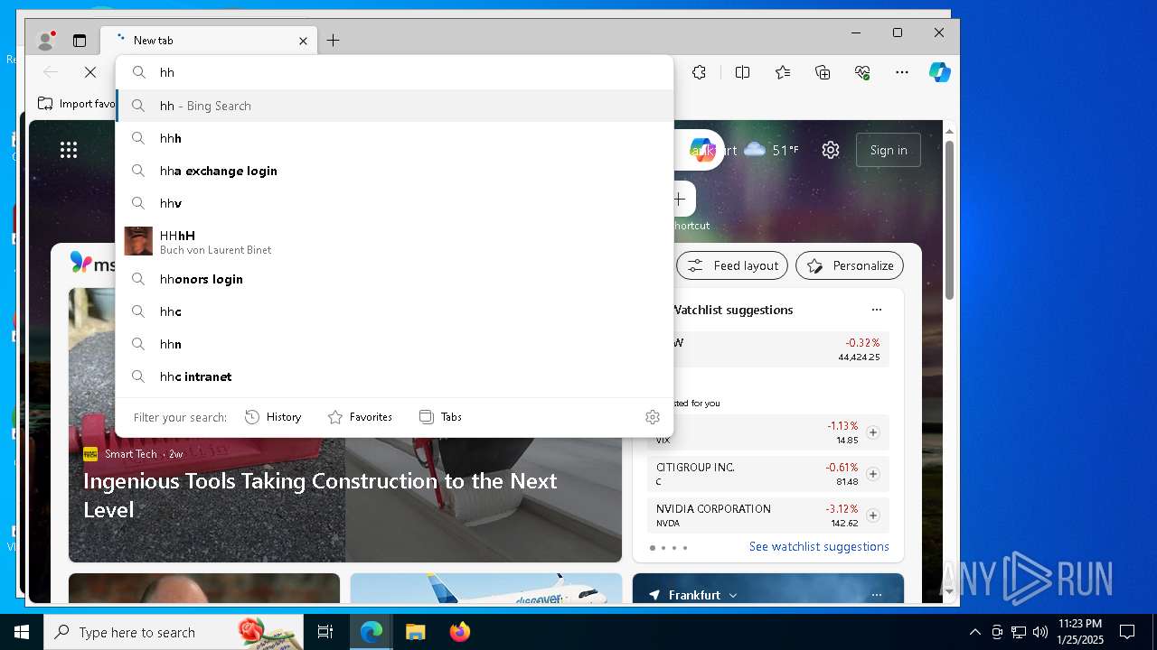
Task: Open See watchlist suggestions link
Action: (x=819, y=546)
